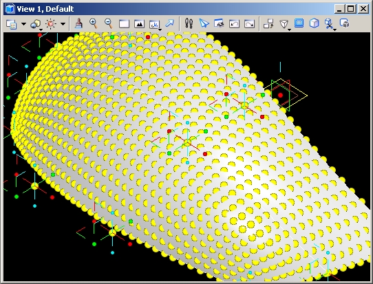
Task: Click the Update View paintbrush icon
Action: click(78, 24)
